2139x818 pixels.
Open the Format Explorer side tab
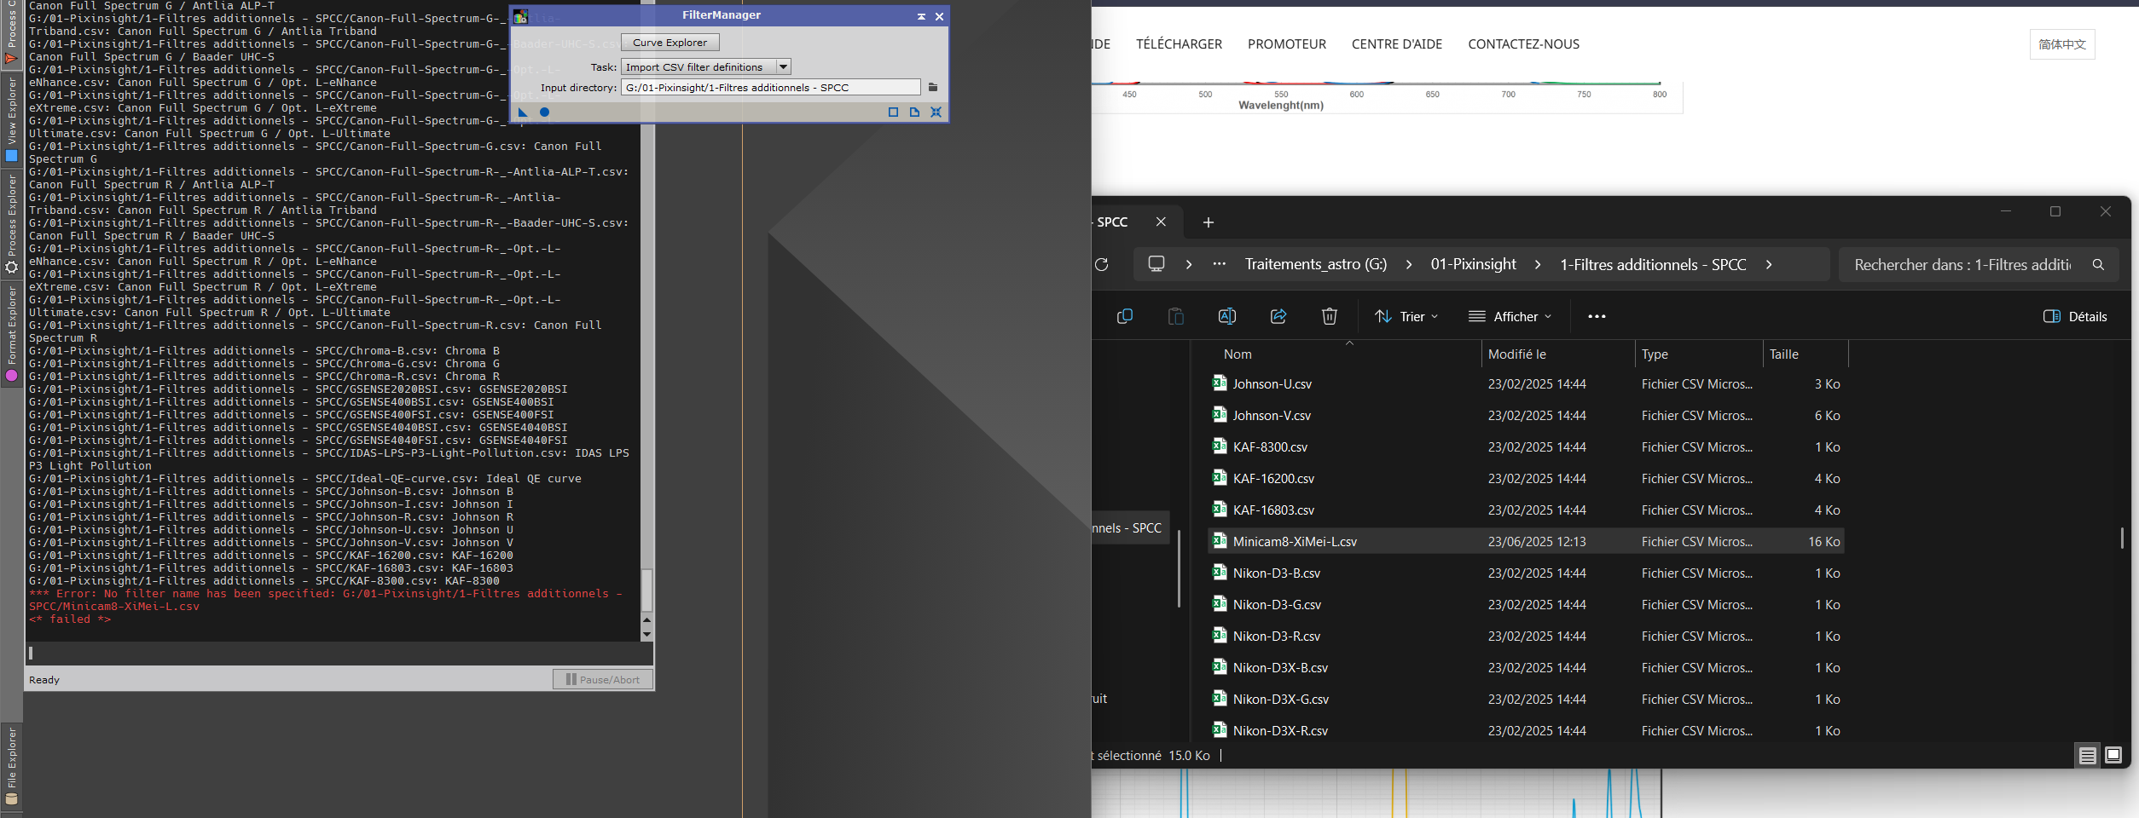tap(11, 334)
